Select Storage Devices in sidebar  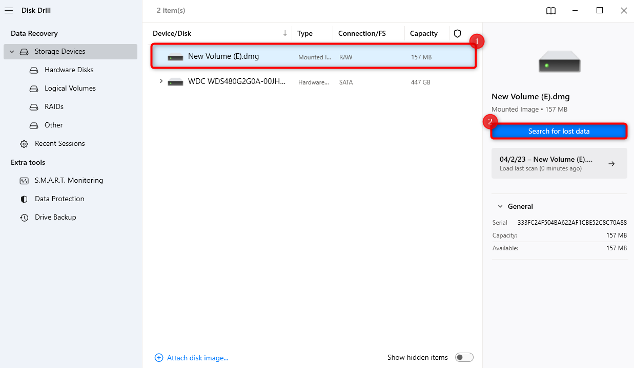tap(70, 52)
